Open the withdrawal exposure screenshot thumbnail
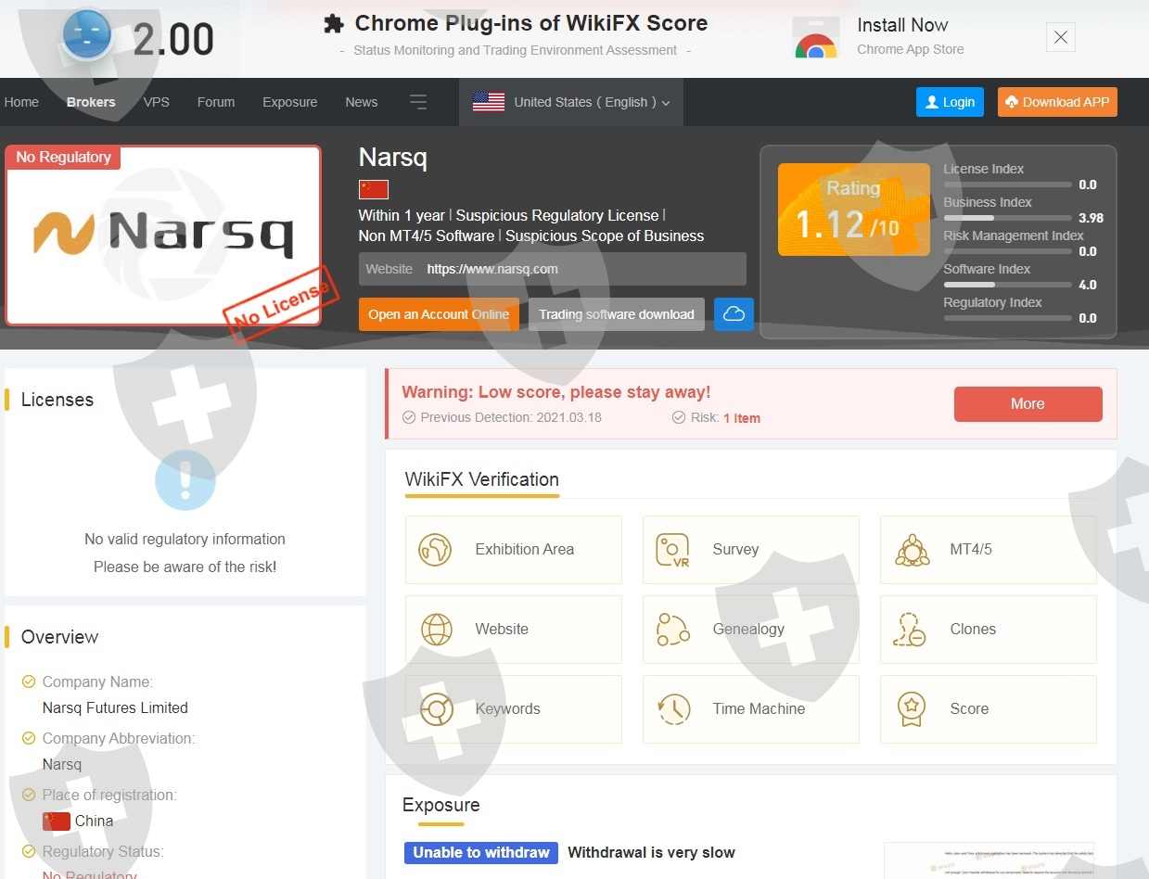1149x879 pixels. pyautogui.click(x=989, y=860)
